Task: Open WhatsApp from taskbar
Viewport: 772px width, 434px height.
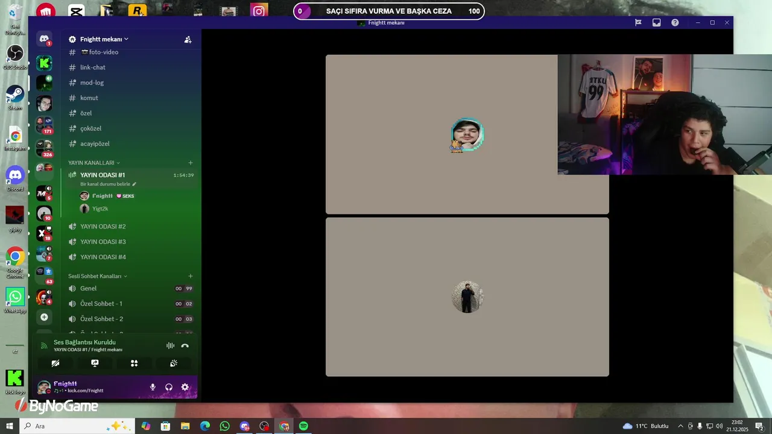Action: point(224,426)
